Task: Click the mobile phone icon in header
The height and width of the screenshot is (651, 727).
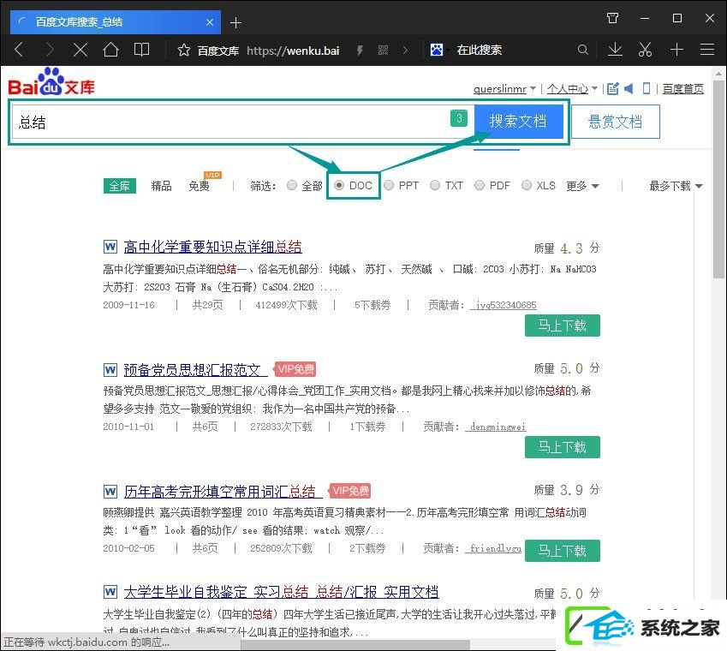Action: pyautogui.click(x=647, y=88)
